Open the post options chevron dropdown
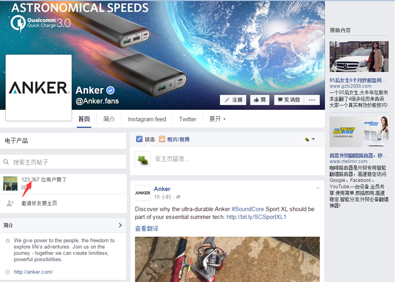 point(318,188)
